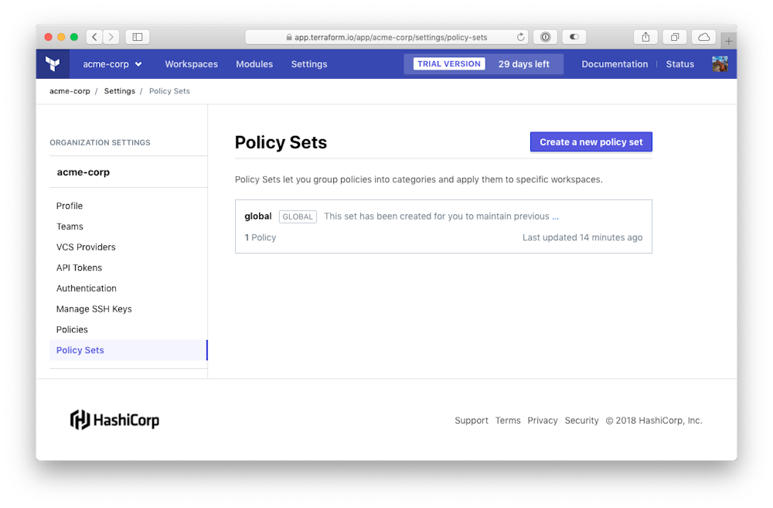
Task: Click Create a new policy set
Action: pos(591,142)
